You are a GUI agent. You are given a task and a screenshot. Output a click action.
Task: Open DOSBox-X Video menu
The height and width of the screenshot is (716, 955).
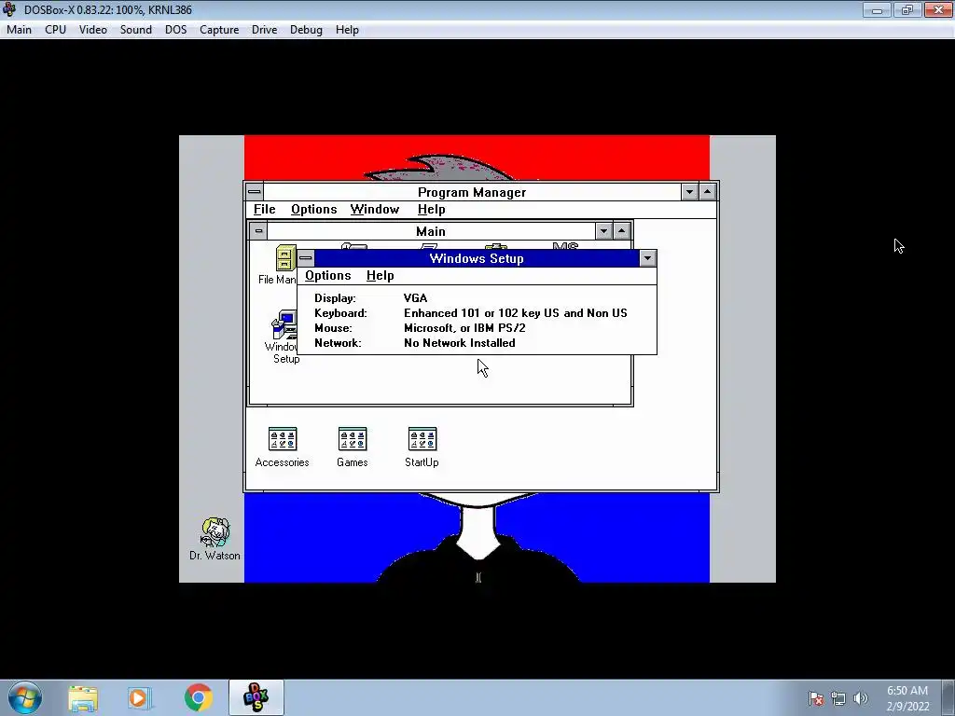(x=92, y=30)
